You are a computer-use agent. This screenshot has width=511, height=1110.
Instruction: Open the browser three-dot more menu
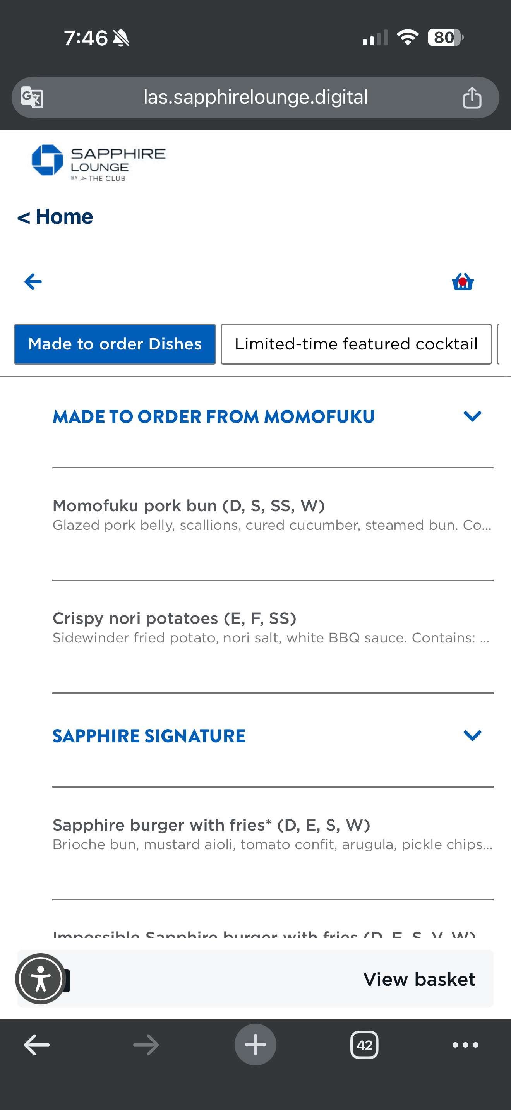click(x=465, y=1045)
